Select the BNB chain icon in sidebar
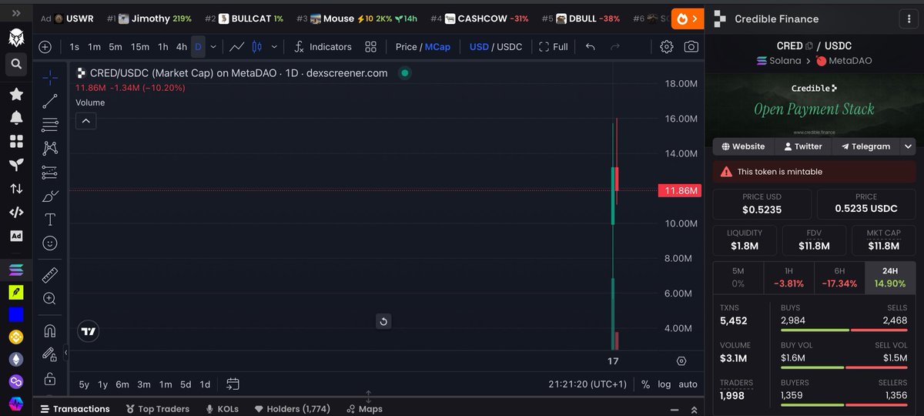 (x=15, y=337)
